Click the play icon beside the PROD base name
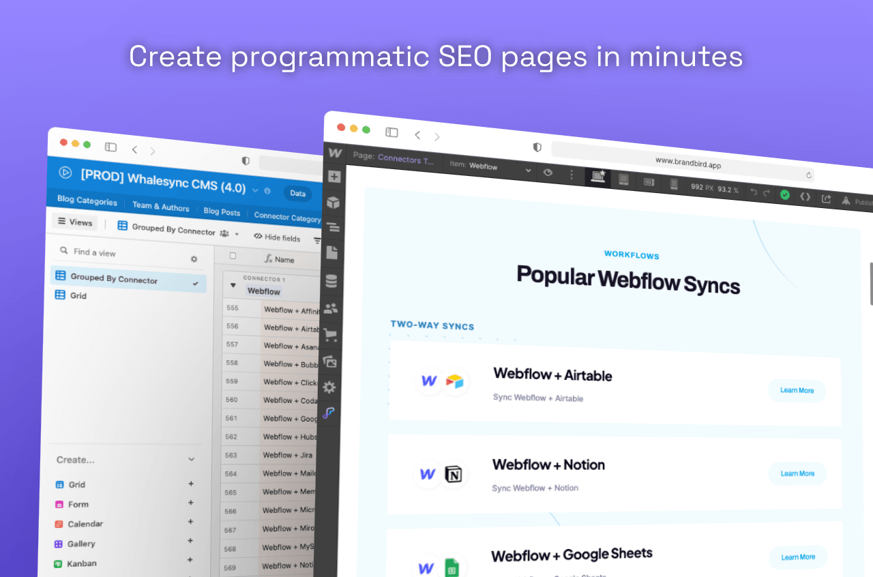 65,173
